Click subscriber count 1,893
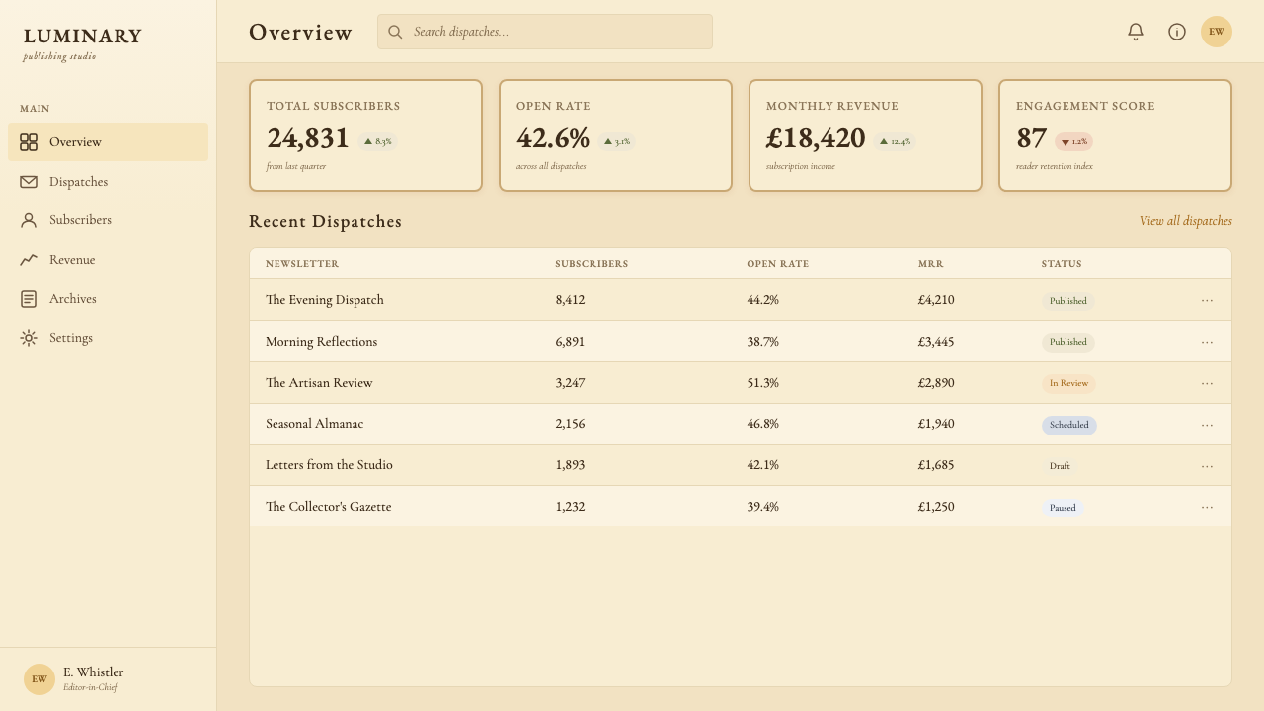 pyautogui.click(x=570, y=465)
